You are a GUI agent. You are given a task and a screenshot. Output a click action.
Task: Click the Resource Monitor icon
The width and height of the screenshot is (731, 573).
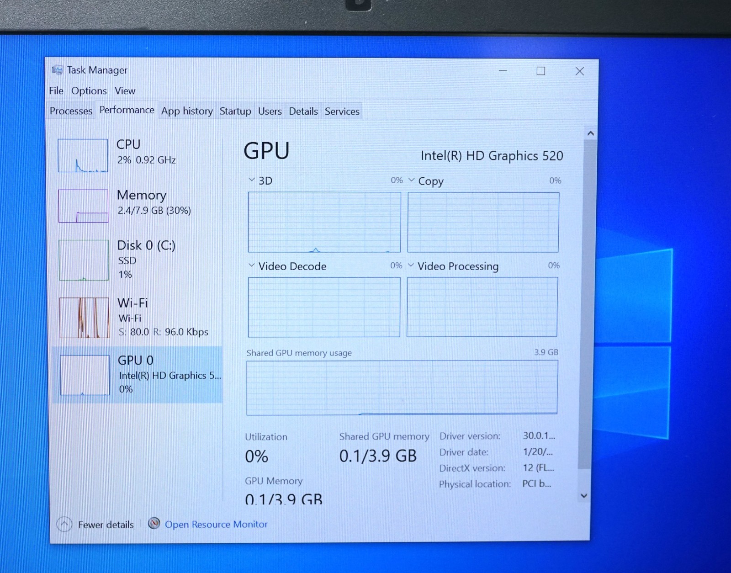154,523
